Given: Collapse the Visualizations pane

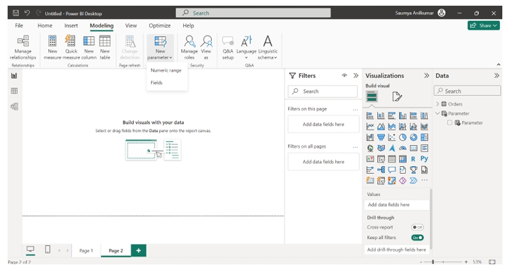Looking at the screenshot, I should (426, 75).
